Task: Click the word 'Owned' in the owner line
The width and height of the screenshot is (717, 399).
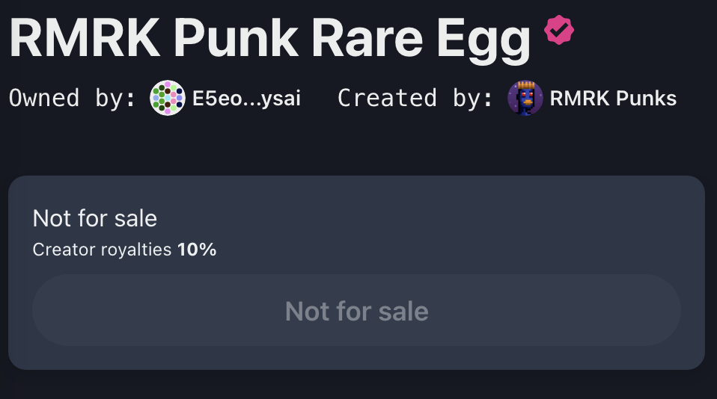Action: pyautogui.click(x=44, y=99)
